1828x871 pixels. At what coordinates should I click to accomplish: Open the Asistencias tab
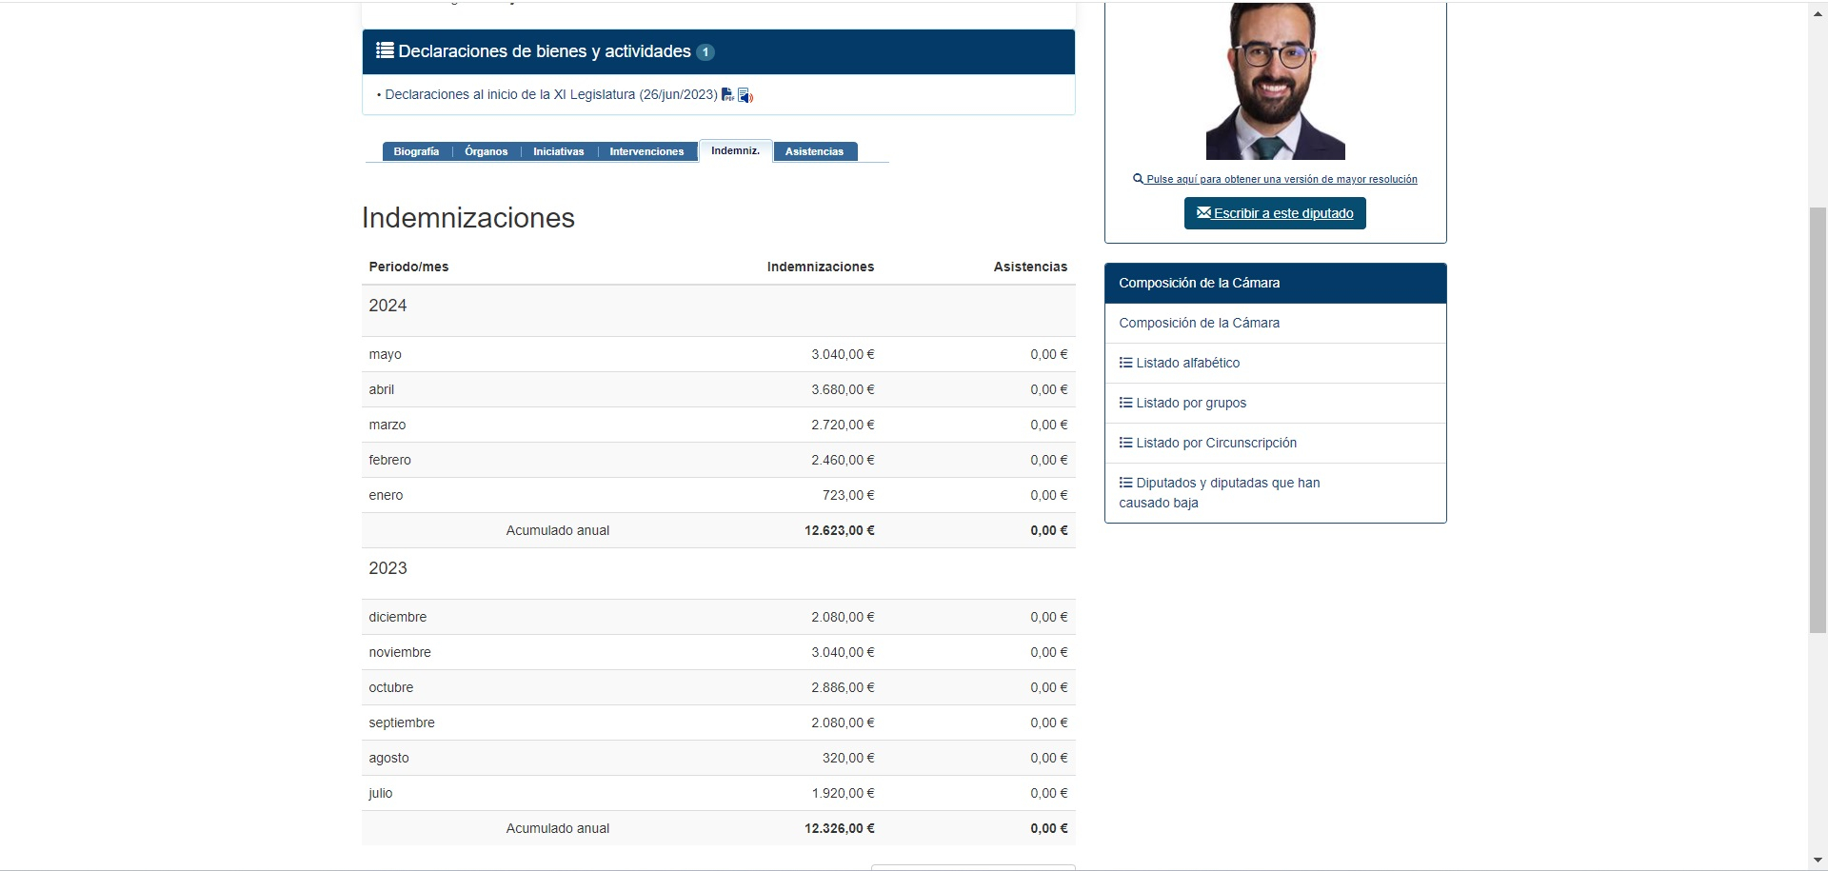tap(814, 151)
